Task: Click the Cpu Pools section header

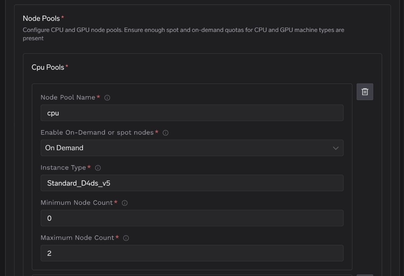Action: pyautogui.click(x=49, y=67)
